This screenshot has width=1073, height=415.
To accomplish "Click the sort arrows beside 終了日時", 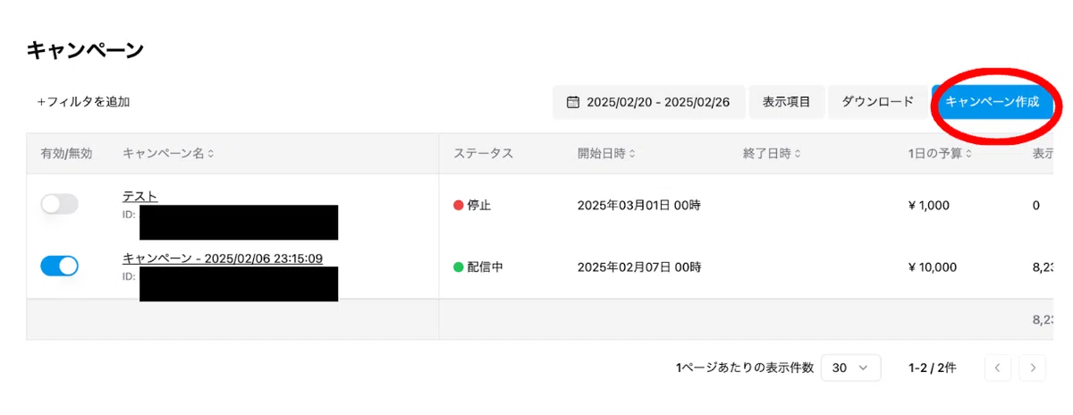I will click(x=797, y=154).
